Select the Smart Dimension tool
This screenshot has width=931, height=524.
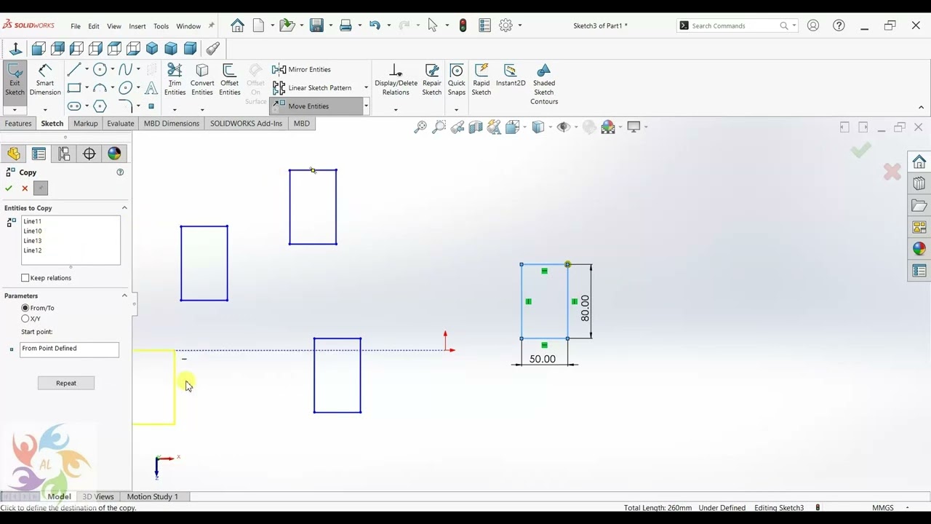pos(45,80)
